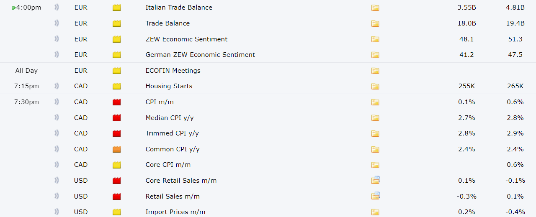Expand the Common CPI y/y event details
The height and width of the screenshot is (217, 536).
[x=268, y=149]
